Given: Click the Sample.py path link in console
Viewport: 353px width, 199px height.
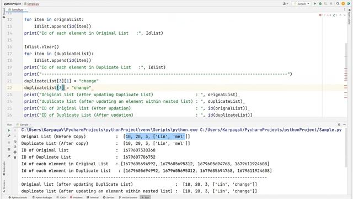Looking at the screenshot, I should pyautogui.click(x=271, y=130).
